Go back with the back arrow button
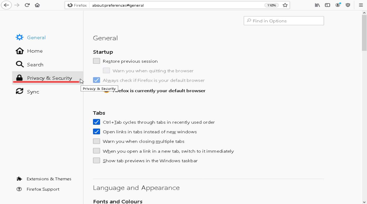Image resolution: width=367 pixels, height=204 pixels. point(6,5)
